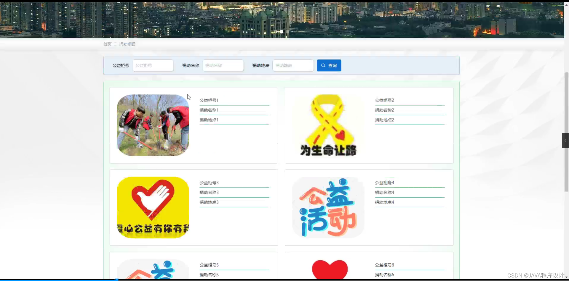Focus the 捐助名称 input field

coord(223,65)
